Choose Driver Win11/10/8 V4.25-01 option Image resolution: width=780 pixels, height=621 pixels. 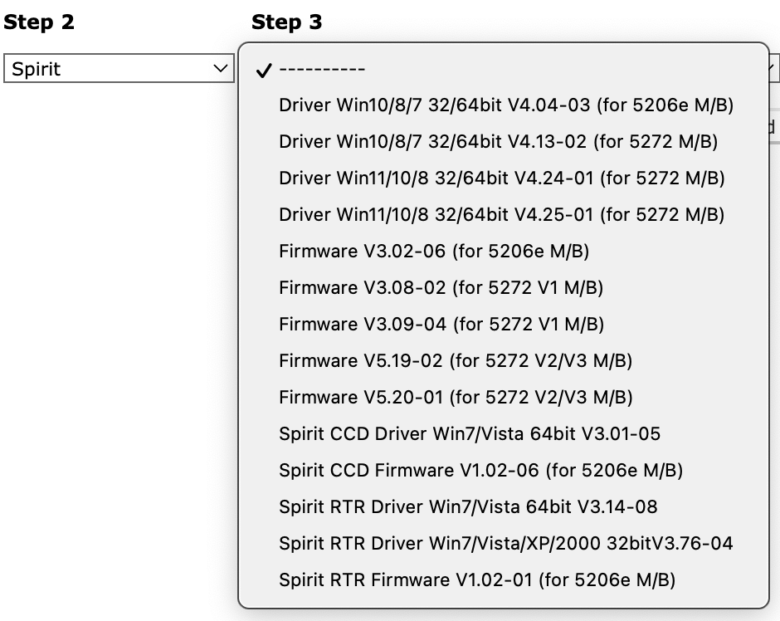tap(500, 215)
